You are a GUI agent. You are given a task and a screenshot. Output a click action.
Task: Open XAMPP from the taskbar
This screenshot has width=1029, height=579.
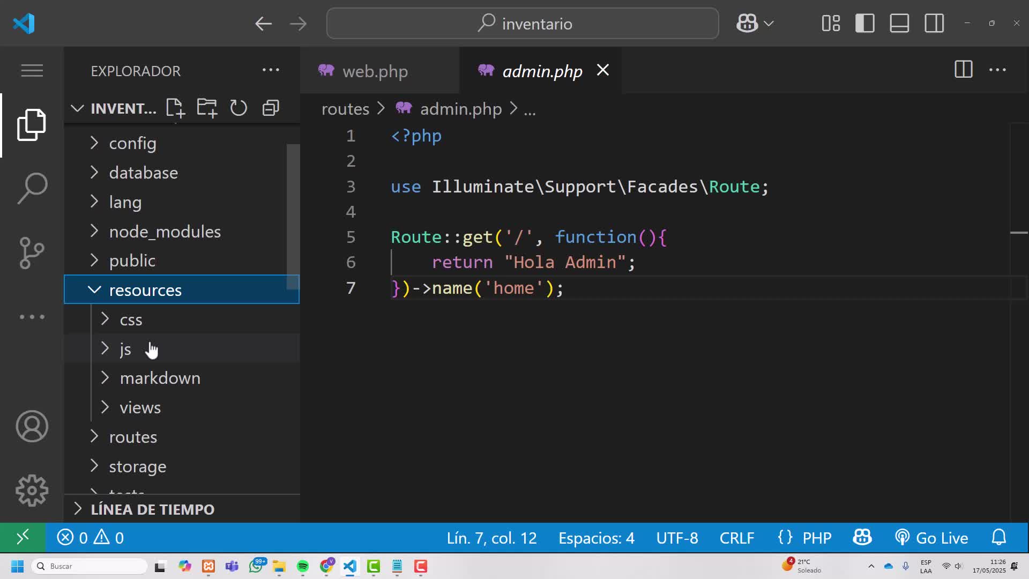point(208,566)
